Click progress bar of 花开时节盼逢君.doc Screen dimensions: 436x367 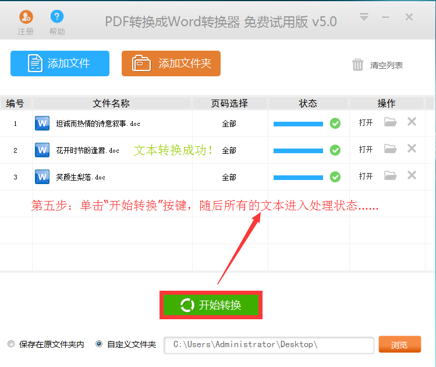point(298,151)
